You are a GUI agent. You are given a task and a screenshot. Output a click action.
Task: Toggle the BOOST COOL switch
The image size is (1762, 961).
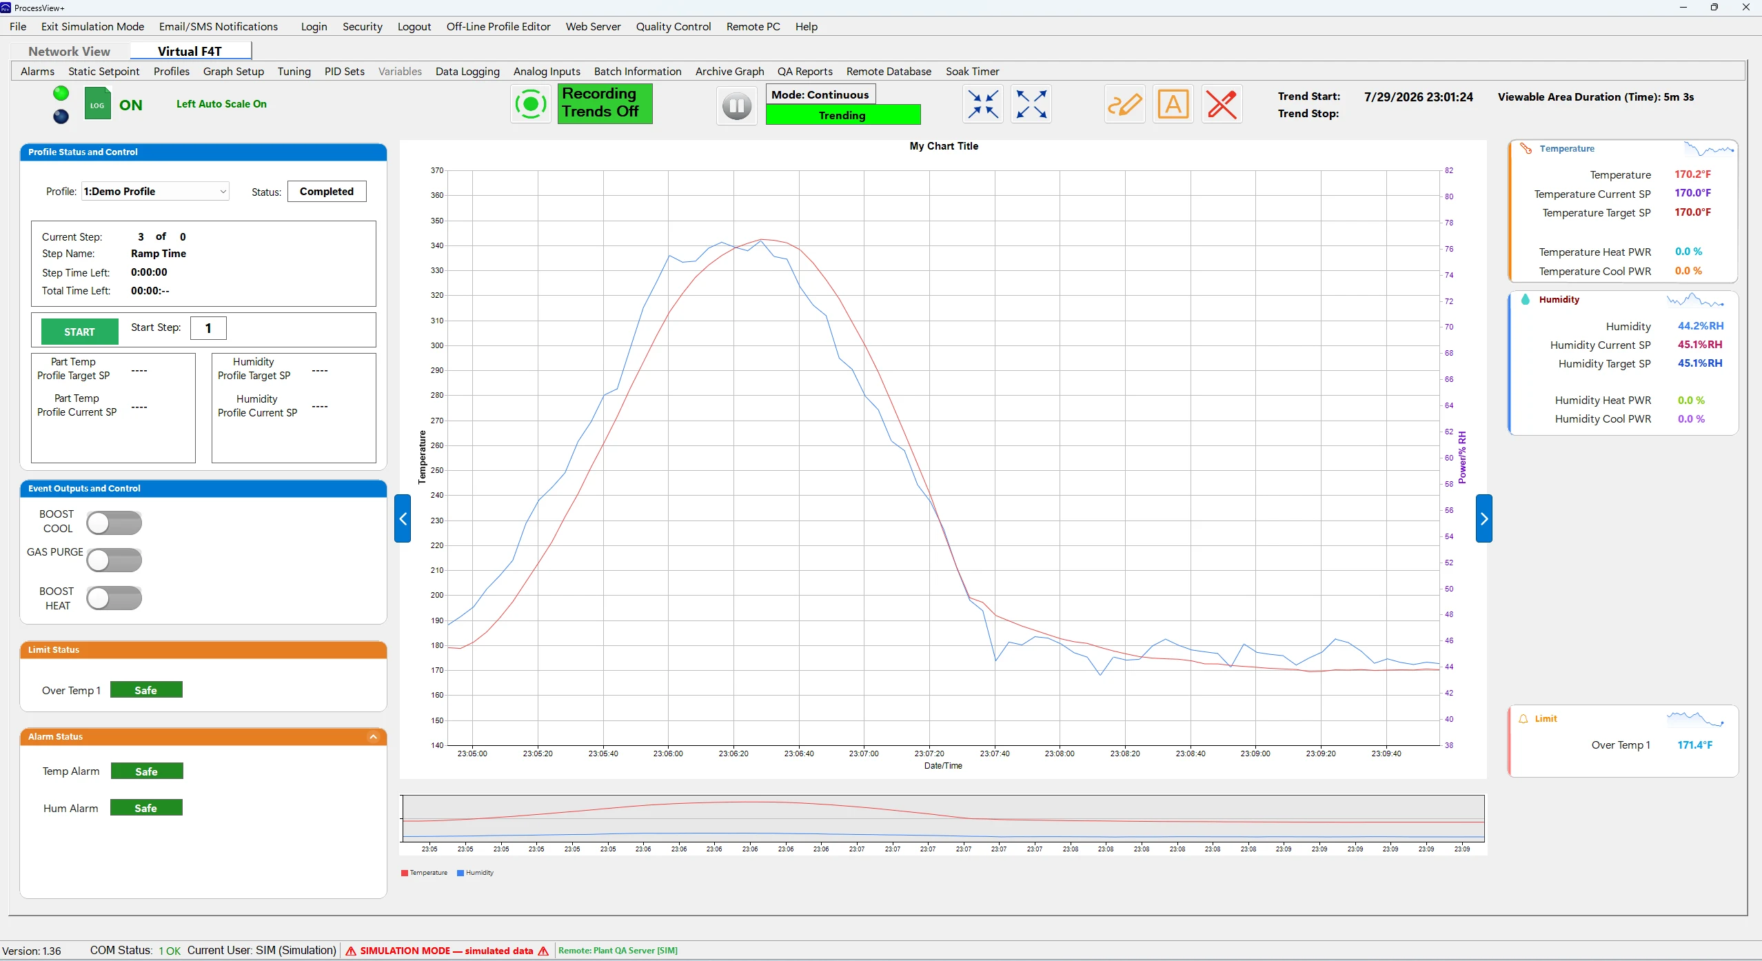click(114, 523)
